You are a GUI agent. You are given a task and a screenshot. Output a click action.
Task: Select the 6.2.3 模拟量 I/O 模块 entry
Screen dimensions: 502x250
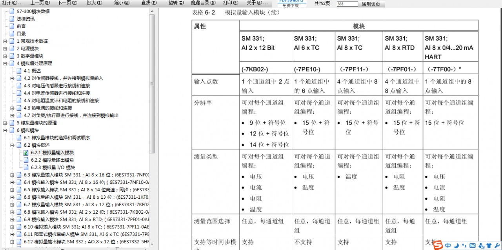(53, 167)
